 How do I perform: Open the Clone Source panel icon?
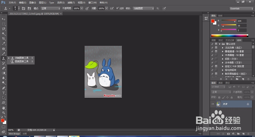click(29, 8)
